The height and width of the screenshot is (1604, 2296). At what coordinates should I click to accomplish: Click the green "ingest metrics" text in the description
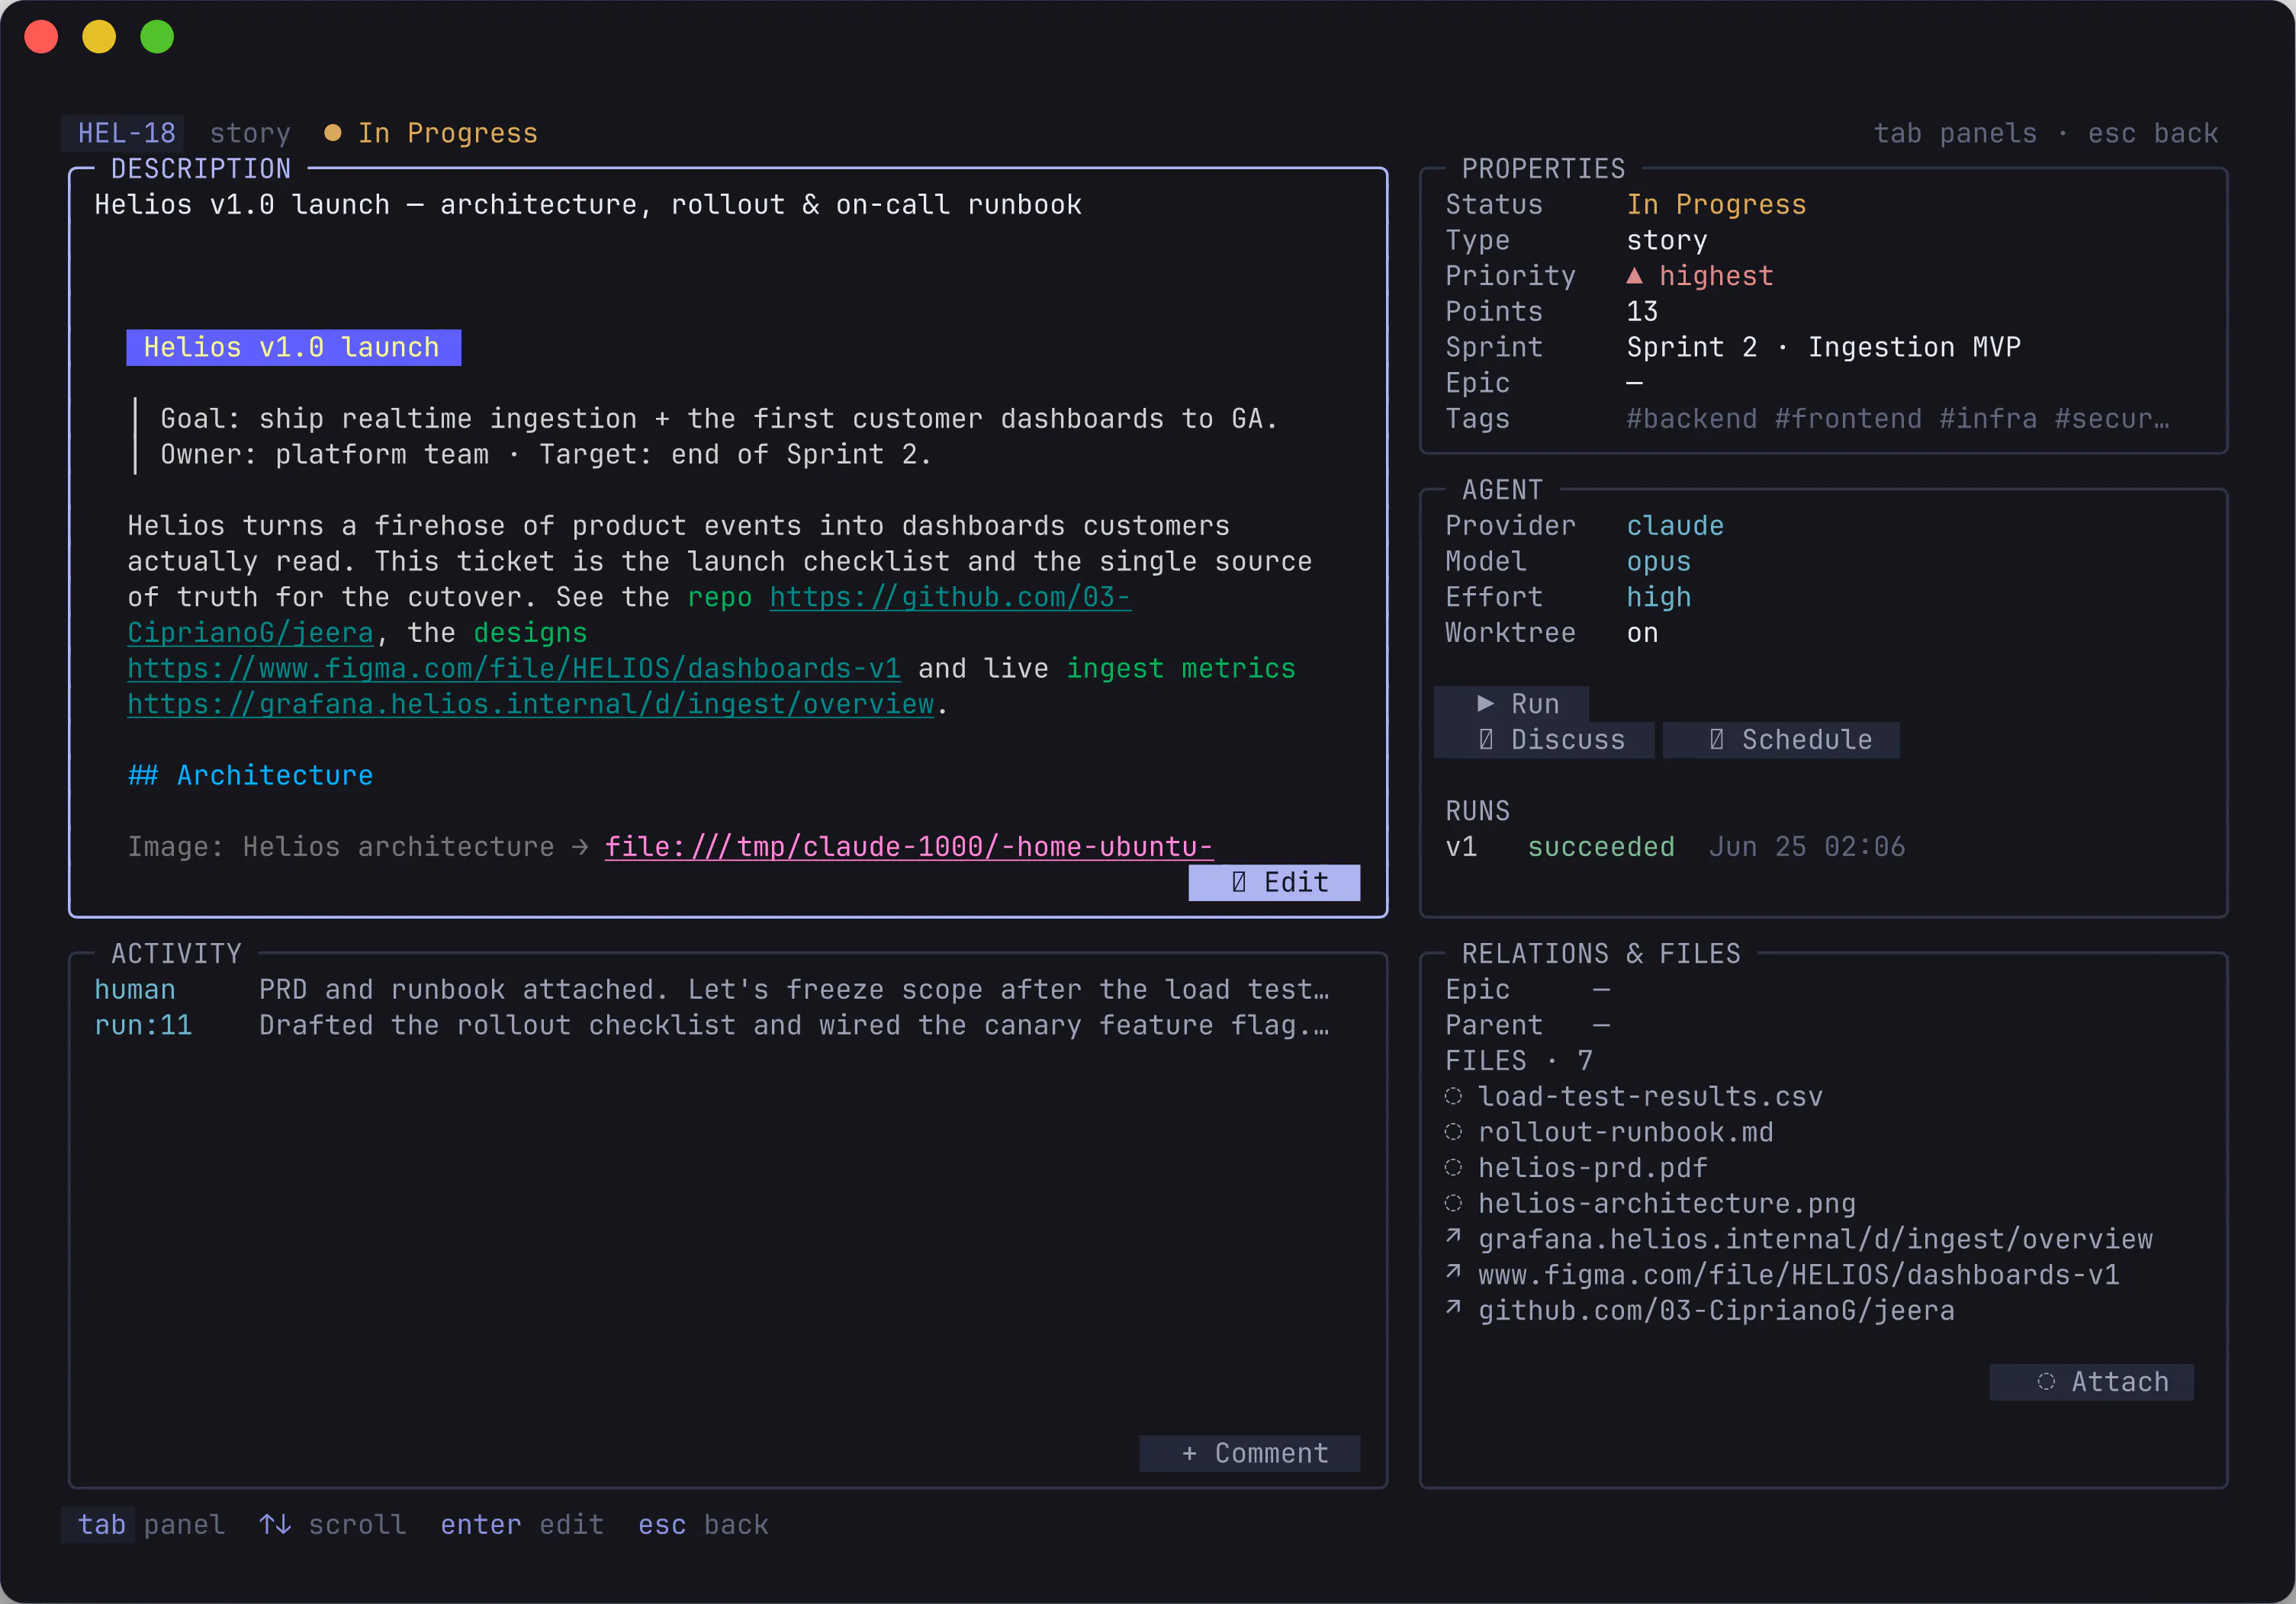click(x=1181, y=669)
